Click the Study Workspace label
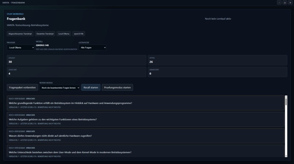Screen dimensions: 294x164 15,14
